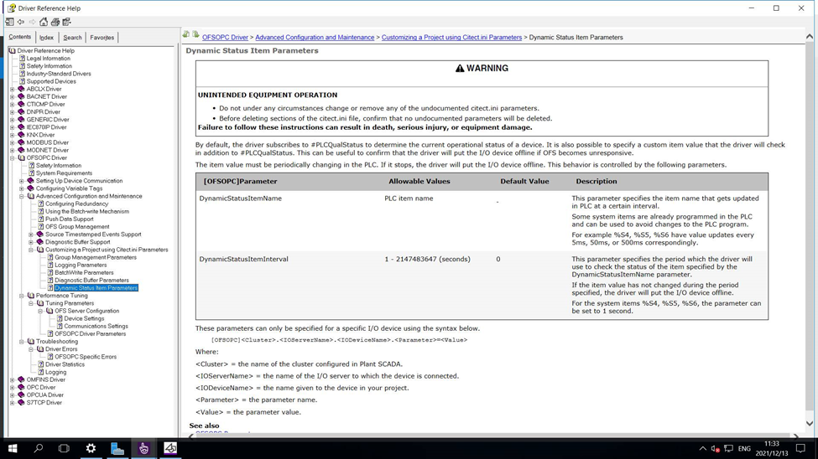Go to previous topic green arrow icon
Screen dimensions: 818x459
click(x=186, y=35)
